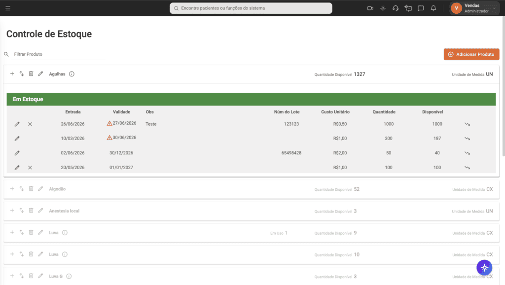This screenshot has height=285, width=505.
Task: Open the floating AI assistant button
Action: point(484,268)
